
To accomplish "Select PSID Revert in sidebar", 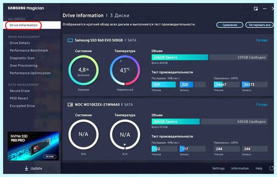I will click(19, 98).
